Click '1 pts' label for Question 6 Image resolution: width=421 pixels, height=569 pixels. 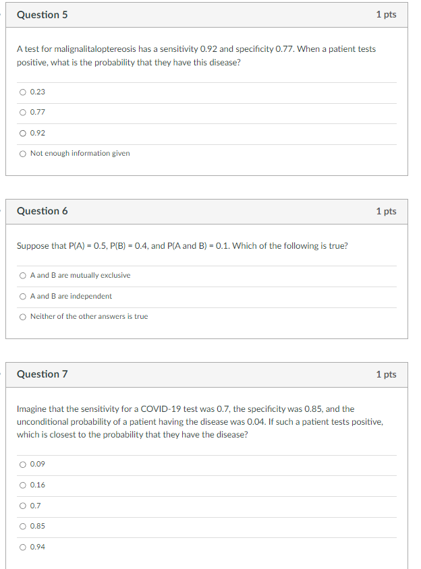(386, 210)
